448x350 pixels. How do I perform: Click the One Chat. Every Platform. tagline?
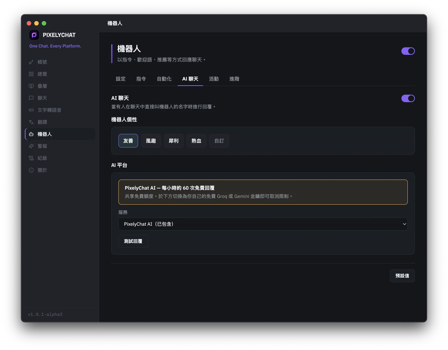coord(55,46)
